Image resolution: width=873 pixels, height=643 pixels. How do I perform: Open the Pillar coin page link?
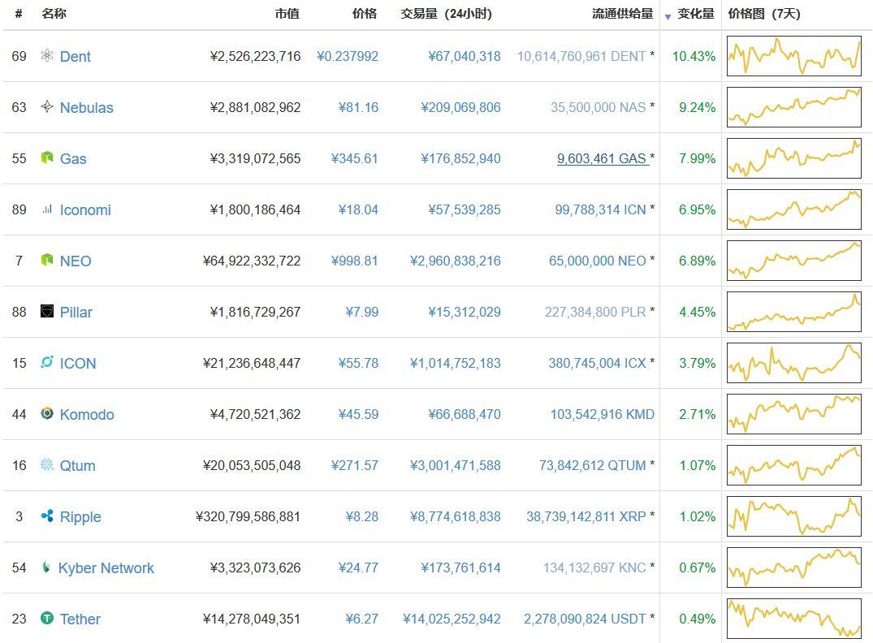76,313
